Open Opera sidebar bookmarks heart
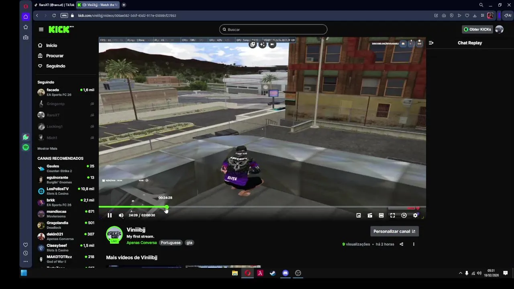 (26, 245)
